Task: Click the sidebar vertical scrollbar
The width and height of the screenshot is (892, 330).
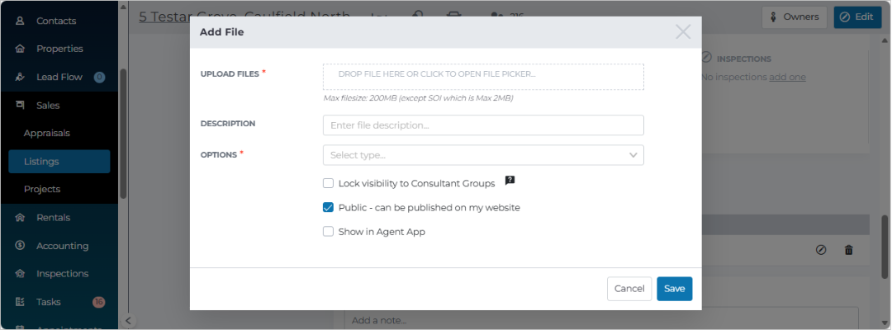Action: pyautogui.click(x=123, y=134)
